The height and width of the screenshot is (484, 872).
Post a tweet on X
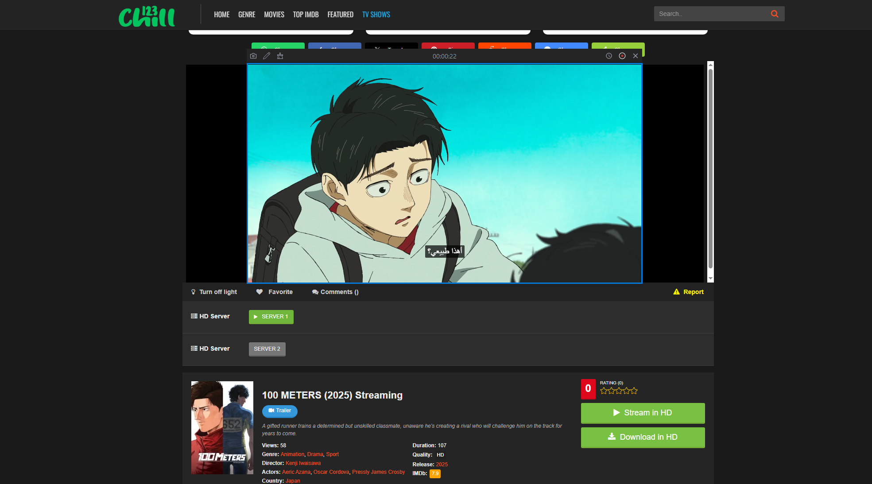click(x=391, y=48)
